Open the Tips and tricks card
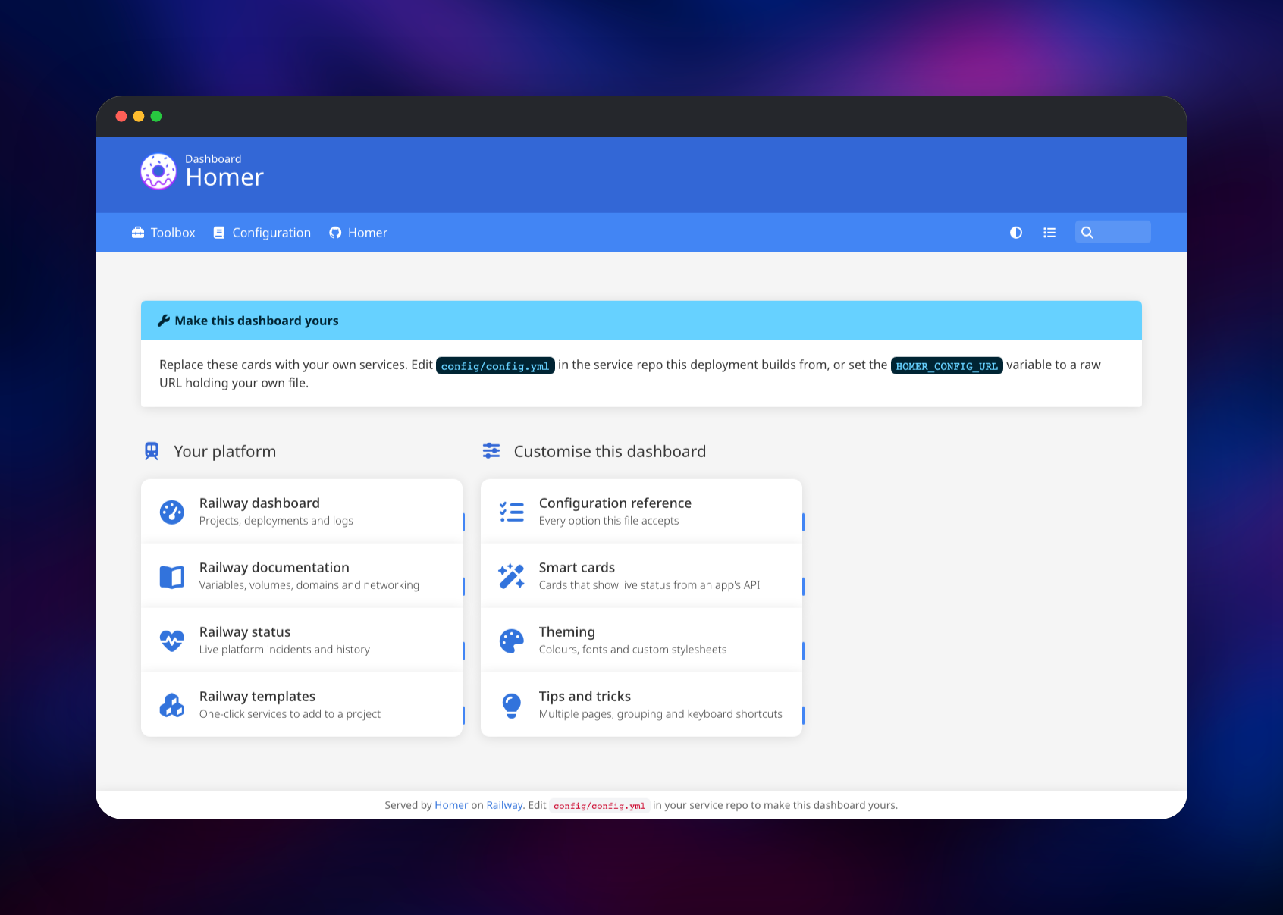Screen dimensions: 1283x915 pyautogui.click(x=641, y=704)
